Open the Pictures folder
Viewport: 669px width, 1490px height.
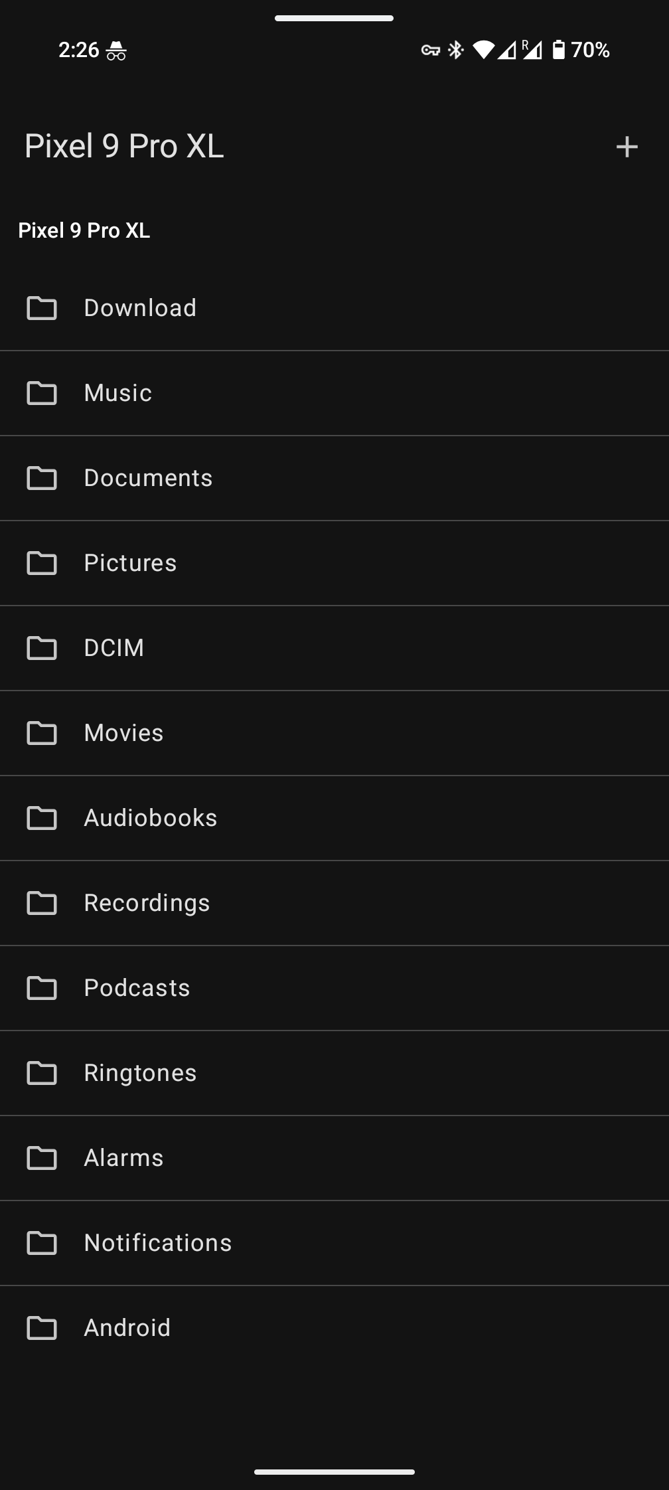tap(130, 563)
